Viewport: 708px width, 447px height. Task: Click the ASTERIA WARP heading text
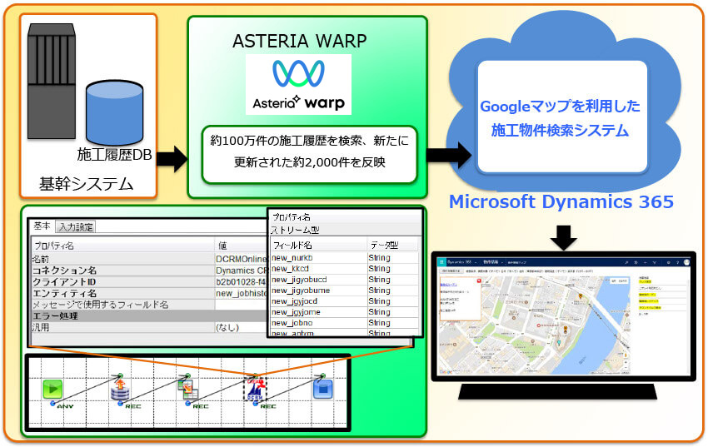coord(299,41)
